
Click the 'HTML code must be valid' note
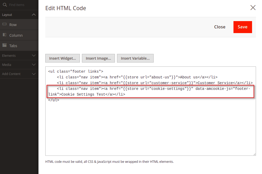pos(109,162)
